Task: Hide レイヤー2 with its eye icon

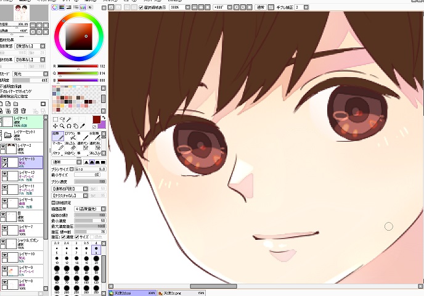Action: (4, 146)
